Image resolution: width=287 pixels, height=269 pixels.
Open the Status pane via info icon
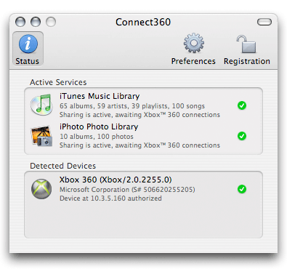(28, 44)
